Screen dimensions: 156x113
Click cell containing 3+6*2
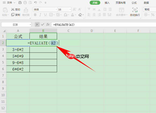(18, 49)
